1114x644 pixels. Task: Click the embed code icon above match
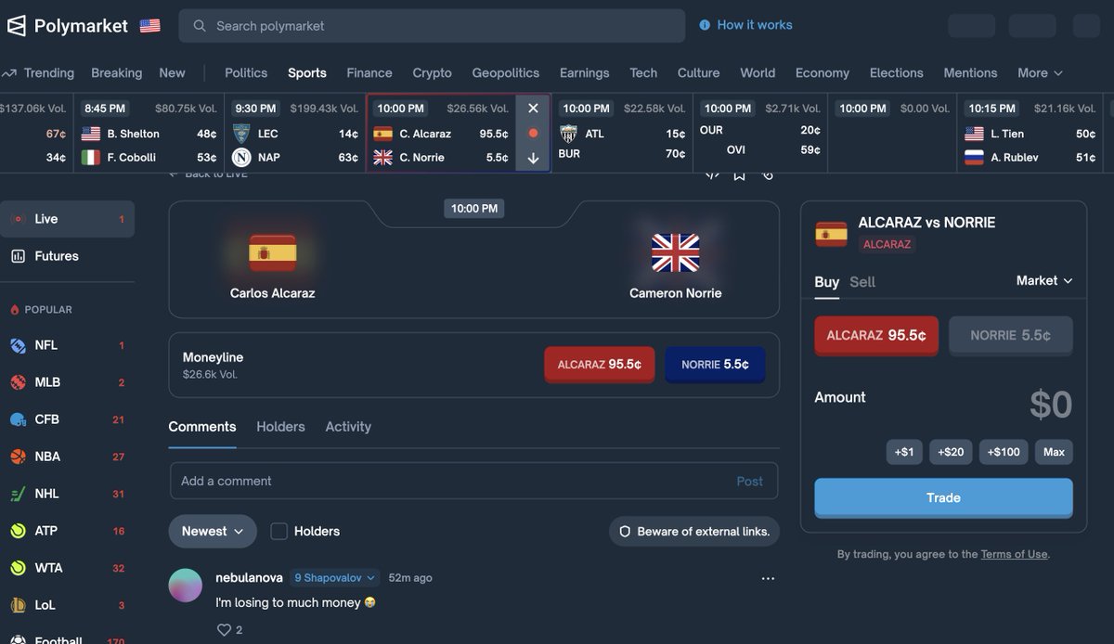712,174
